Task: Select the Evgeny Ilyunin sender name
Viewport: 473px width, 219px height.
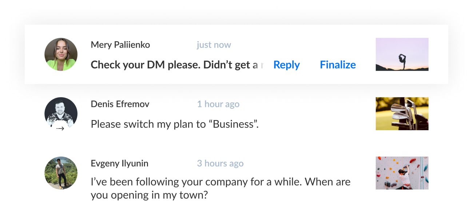Action: point(119,163)
